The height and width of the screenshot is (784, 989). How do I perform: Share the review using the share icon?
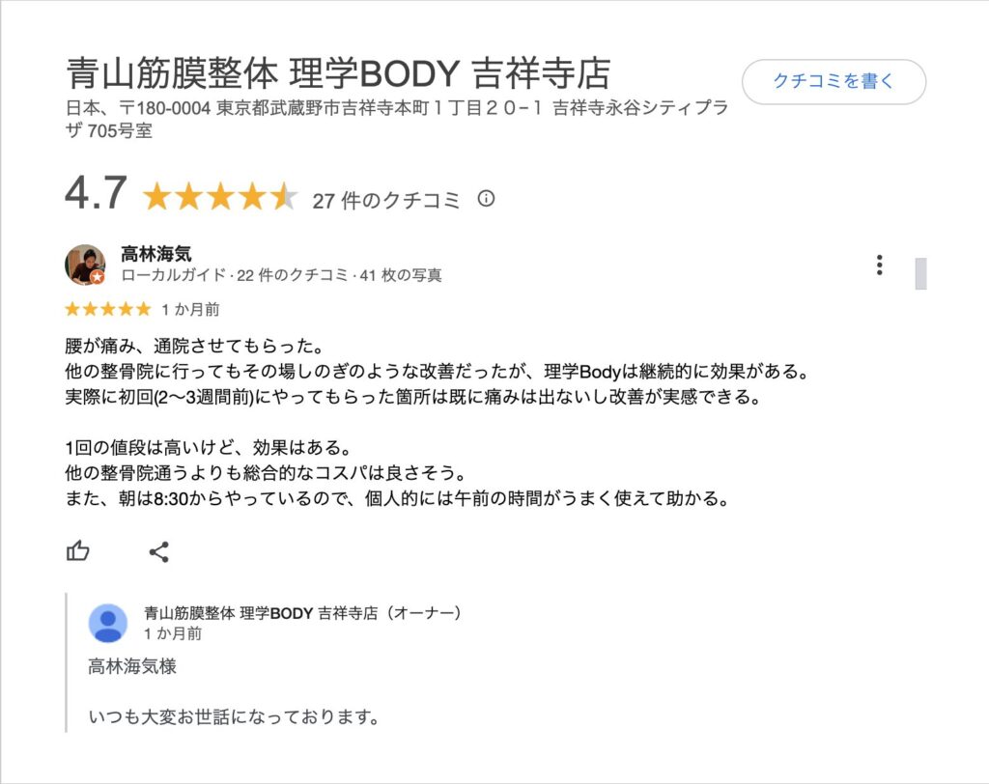click(x=158, y=552)
